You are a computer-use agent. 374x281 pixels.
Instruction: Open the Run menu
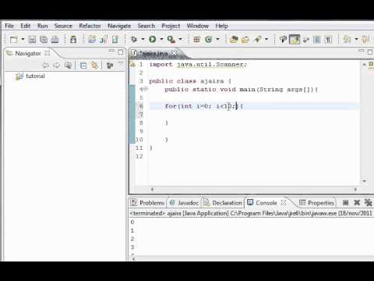click(42, 26)
